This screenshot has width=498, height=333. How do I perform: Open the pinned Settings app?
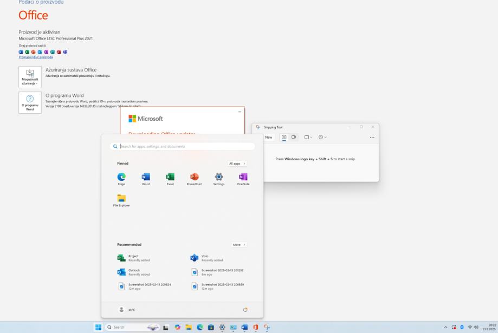tap(219, 179)
